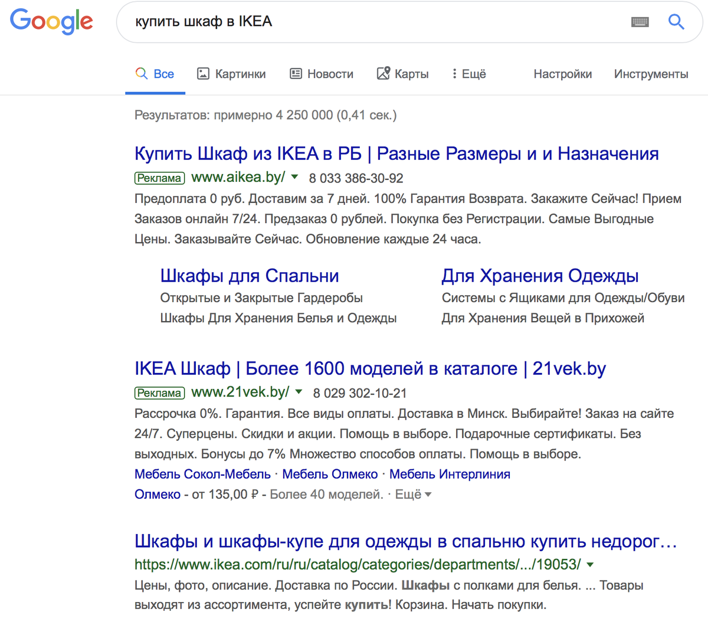The image size is (708, 625).
Task: Open sitelink Для Хранения Одежды
Action: [x=540, y=276]
